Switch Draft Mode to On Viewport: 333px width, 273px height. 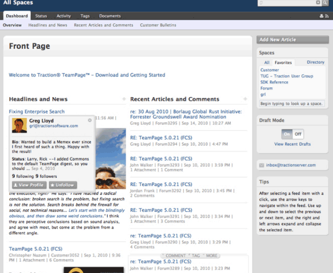pos(287,134)
